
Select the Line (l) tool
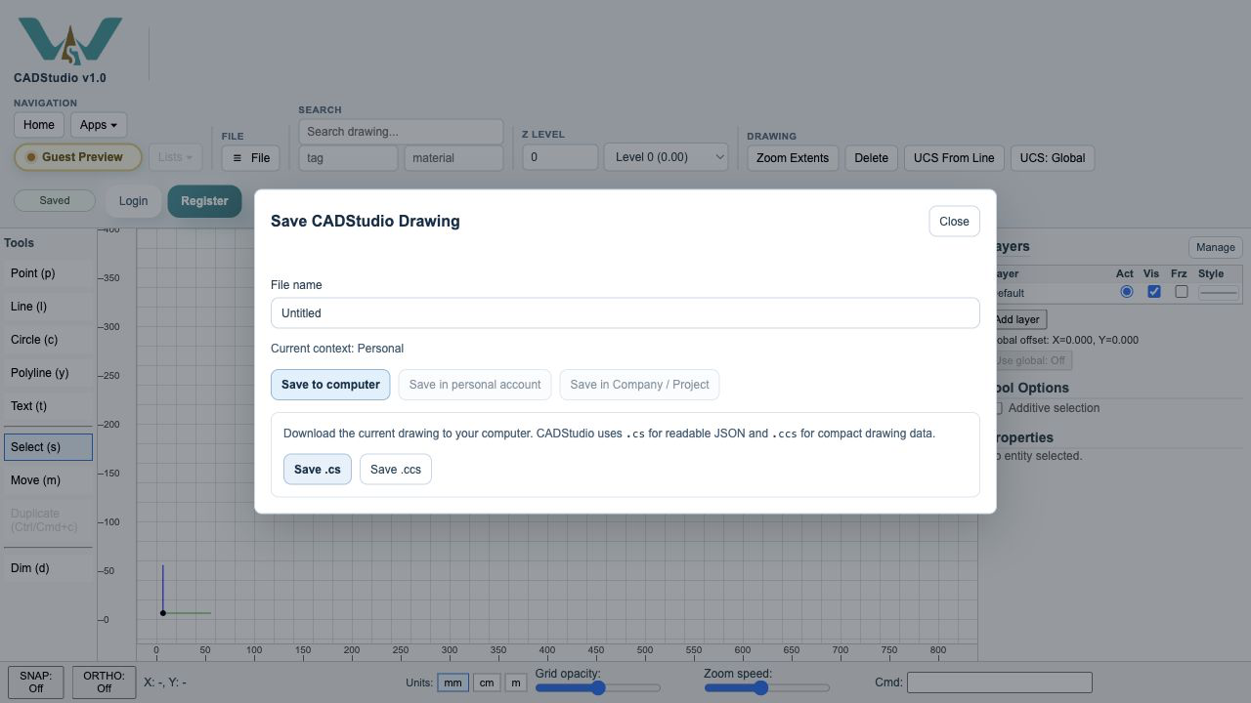pyautogui.click(x=48, y=307)
